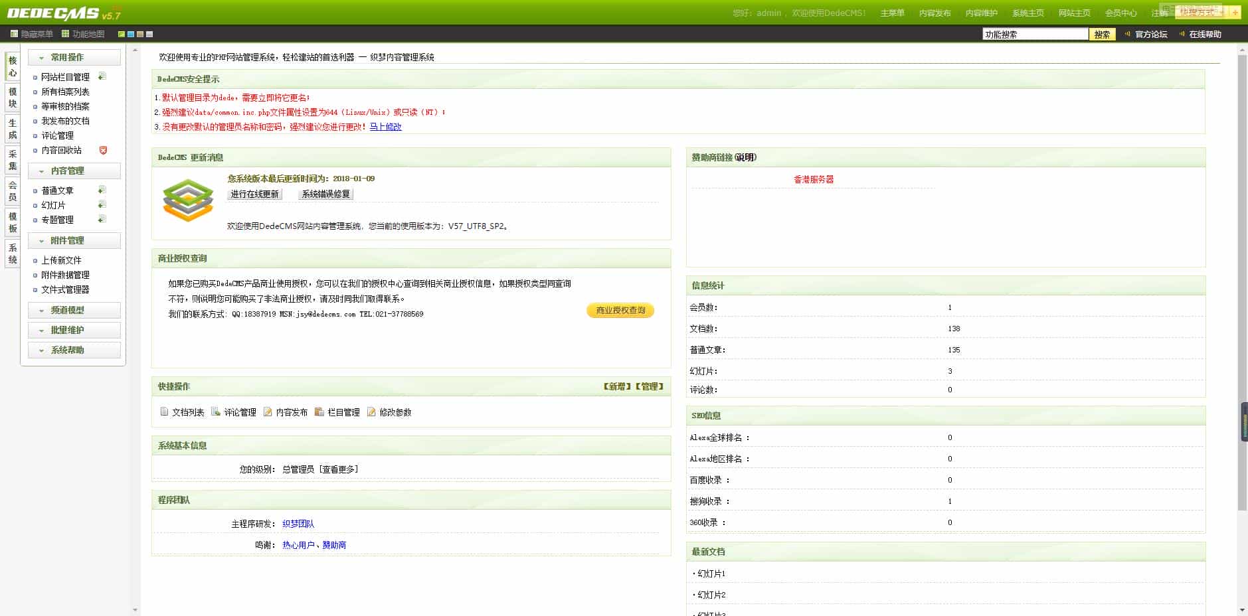The width and height of the screenshot is (1248, 616).
Task: Click 新增 in the 快捷操作 header
Action: [617, 386]
